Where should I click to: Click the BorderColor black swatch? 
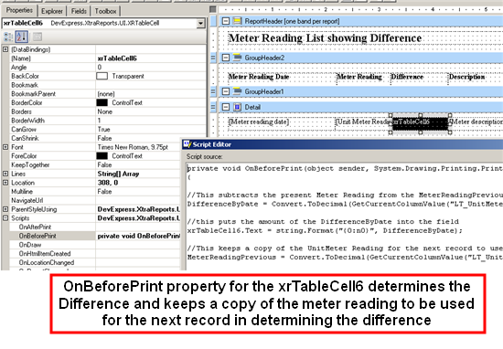pyautogui.click(x=102, y=102)
